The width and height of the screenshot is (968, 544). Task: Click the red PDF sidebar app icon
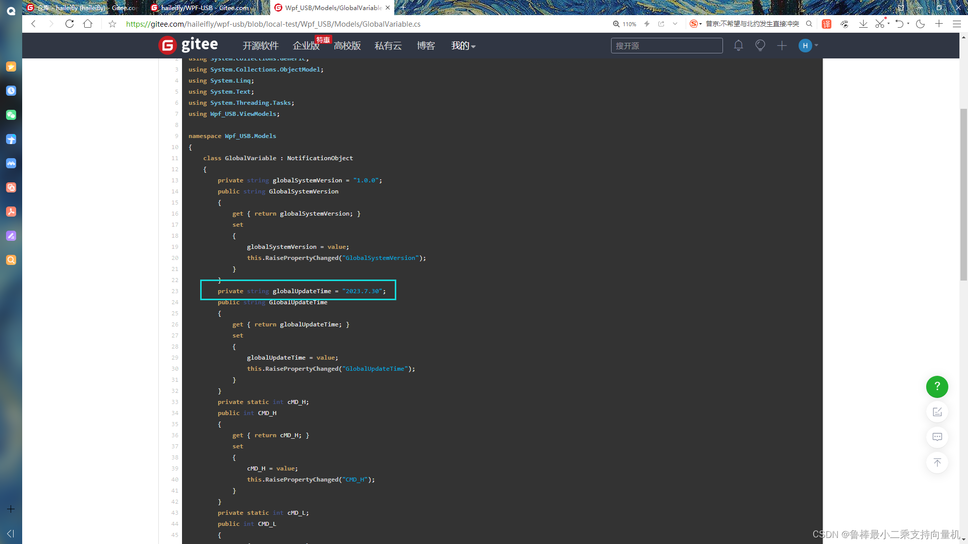coord(11,212)
